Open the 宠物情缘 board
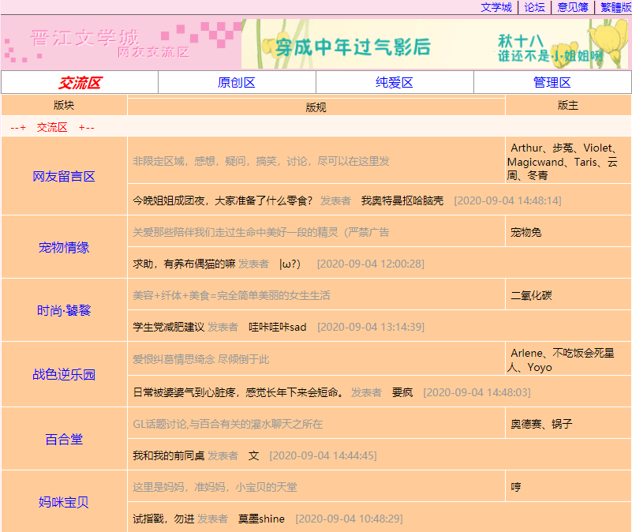This screenshot has width=632, height=532. pyautogui.click(x=64, y=247)
